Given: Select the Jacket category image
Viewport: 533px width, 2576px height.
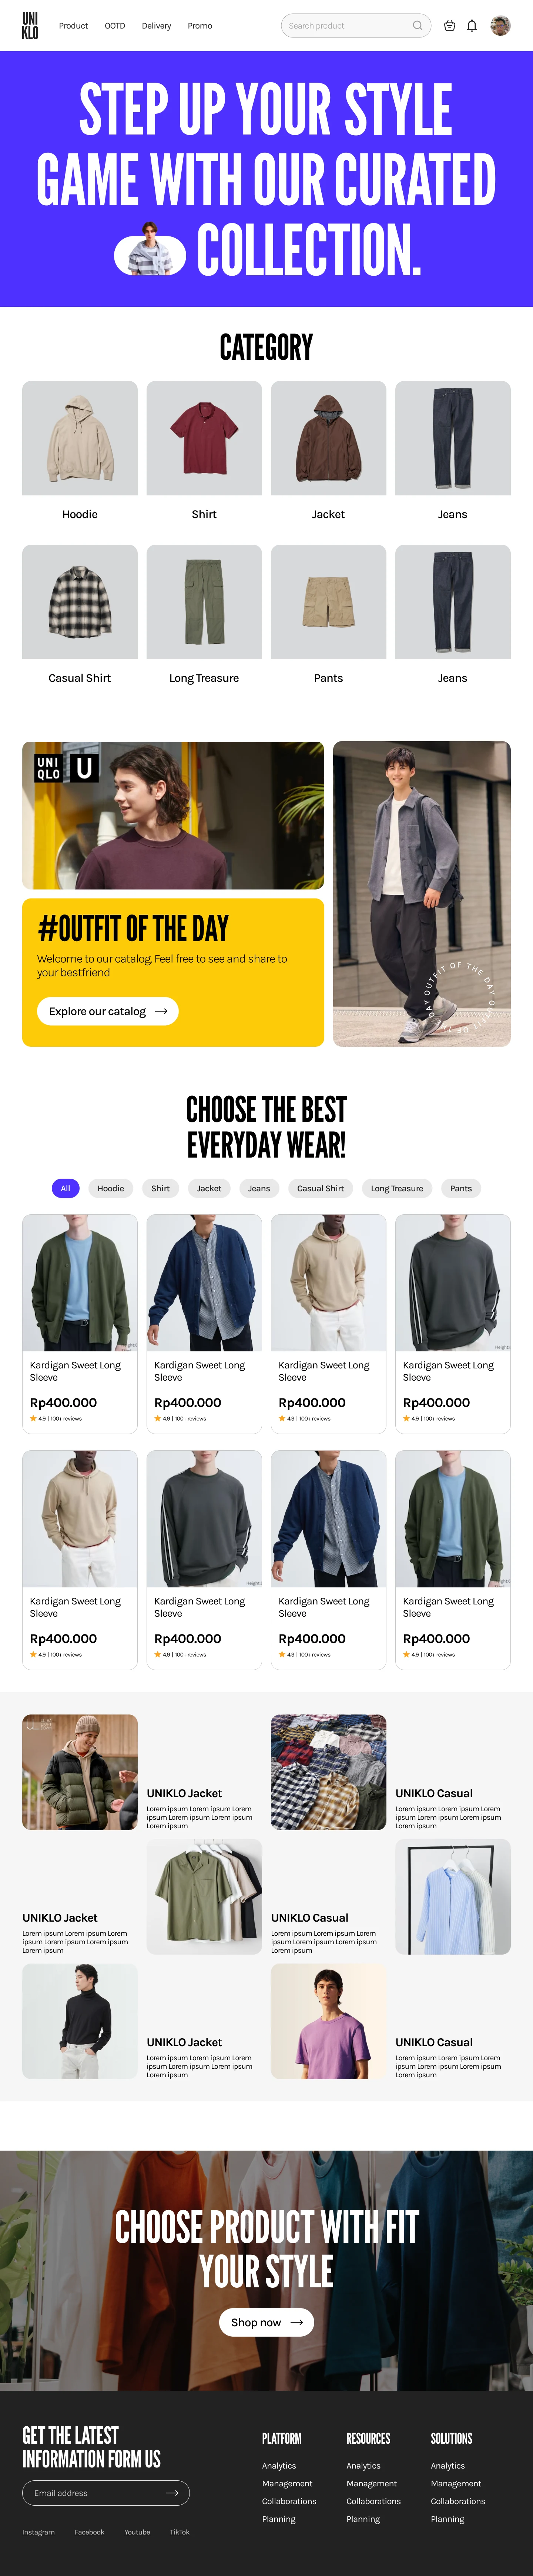Looking at the screenshot, I should [x=328, y=438].
